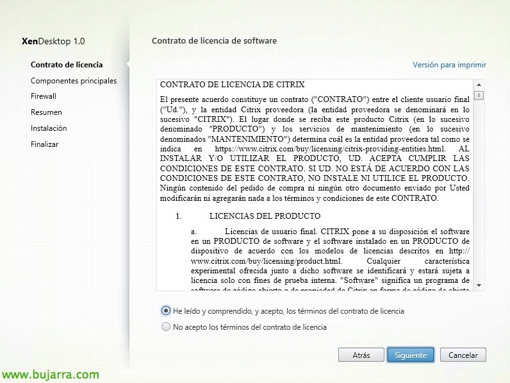Select the 'Firewall' step
Image resolution: width=510 pixels, height=383 pixels.
click(x=44, y=96)
